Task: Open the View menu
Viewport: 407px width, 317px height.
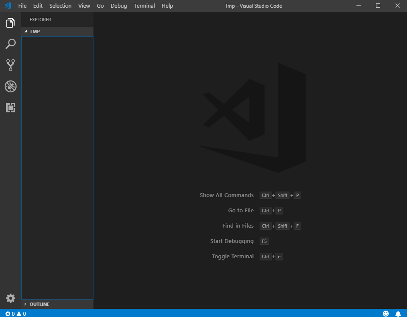Action: (84, 6)
